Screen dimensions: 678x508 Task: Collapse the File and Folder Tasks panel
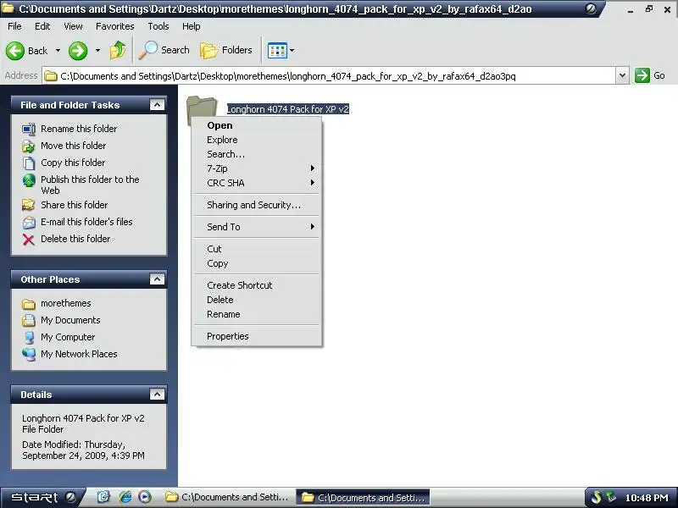[157, 105]
